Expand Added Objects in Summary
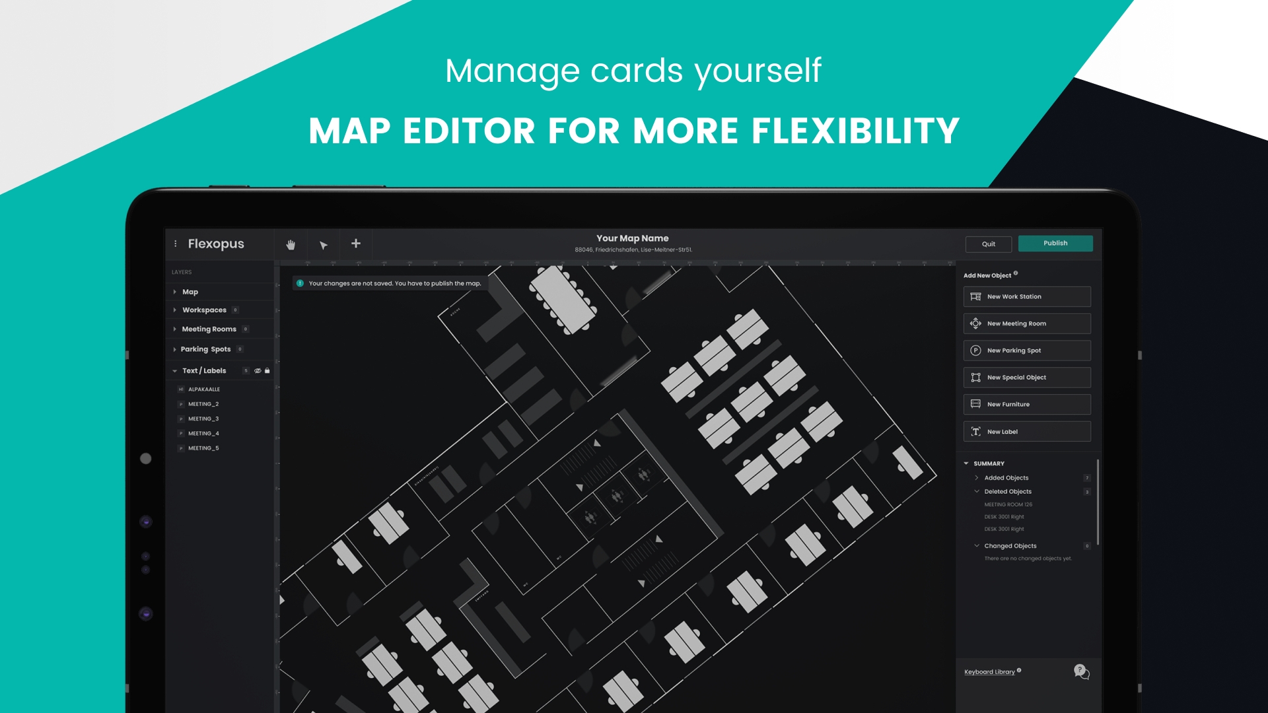 click(x=977, y=478)
